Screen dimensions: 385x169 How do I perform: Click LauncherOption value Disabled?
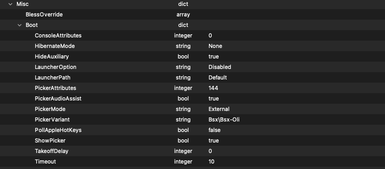pyautogui.click(x=220, y=67)
